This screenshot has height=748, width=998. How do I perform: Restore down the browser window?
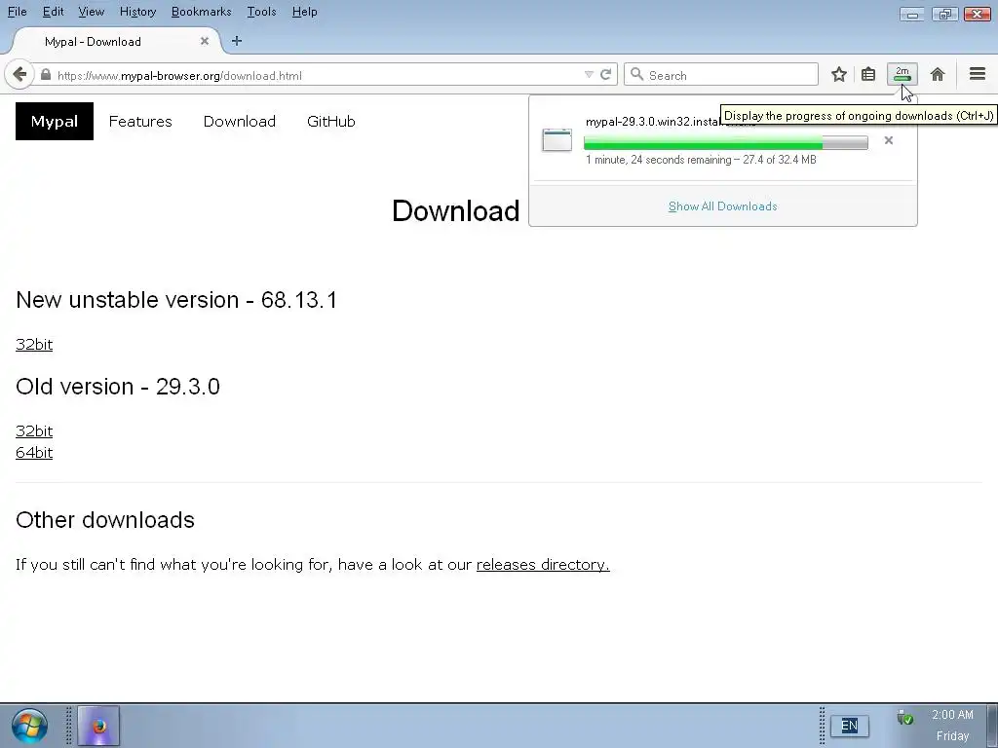[945, 14]
